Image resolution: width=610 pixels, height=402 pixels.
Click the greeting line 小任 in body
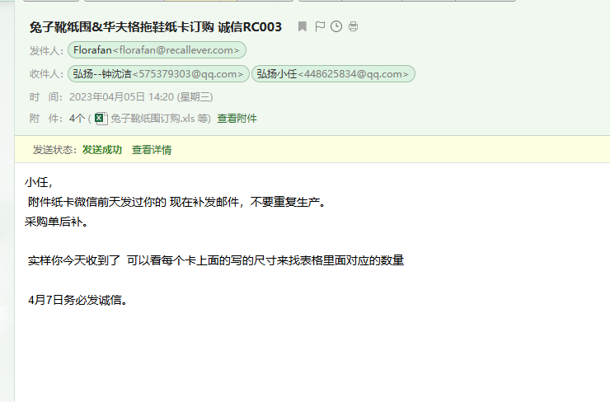click(x=39, y=183)
